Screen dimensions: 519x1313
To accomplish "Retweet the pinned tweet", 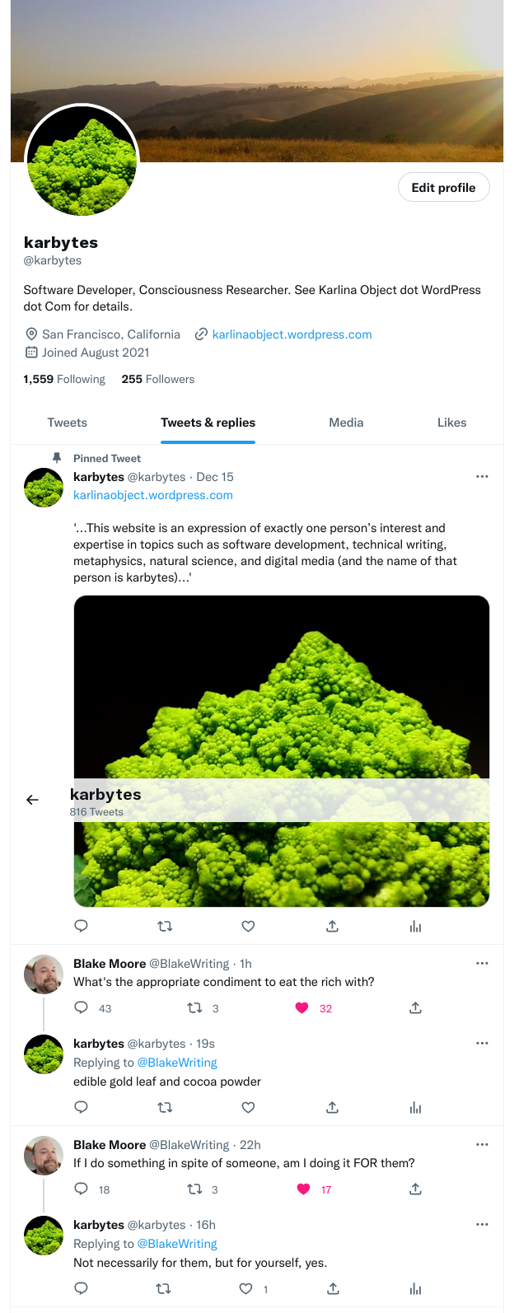I will click(165, 926).
